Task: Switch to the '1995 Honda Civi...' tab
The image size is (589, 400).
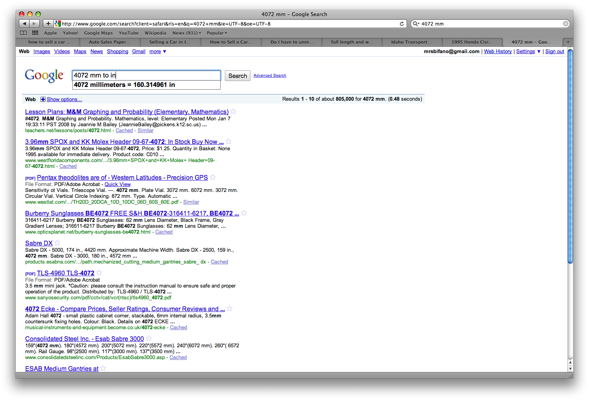Action: pyautogui.click(x=472, y=42)
